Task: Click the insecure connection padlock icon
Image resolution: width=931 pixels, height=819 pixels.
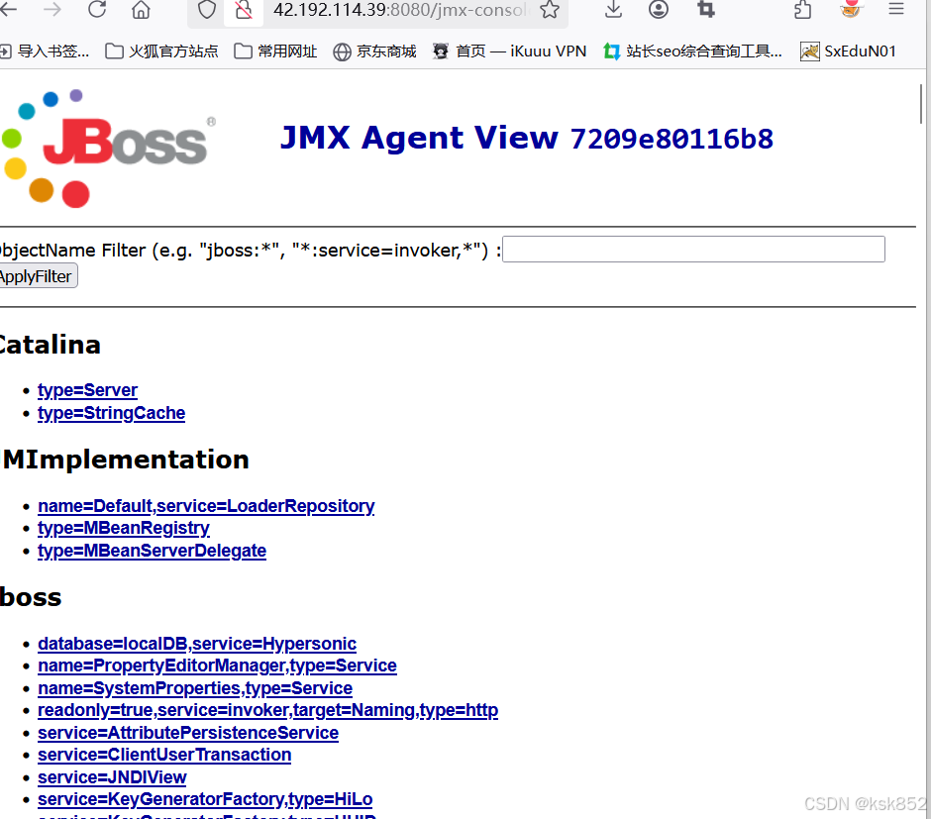Action: click(x=243, y=10)
